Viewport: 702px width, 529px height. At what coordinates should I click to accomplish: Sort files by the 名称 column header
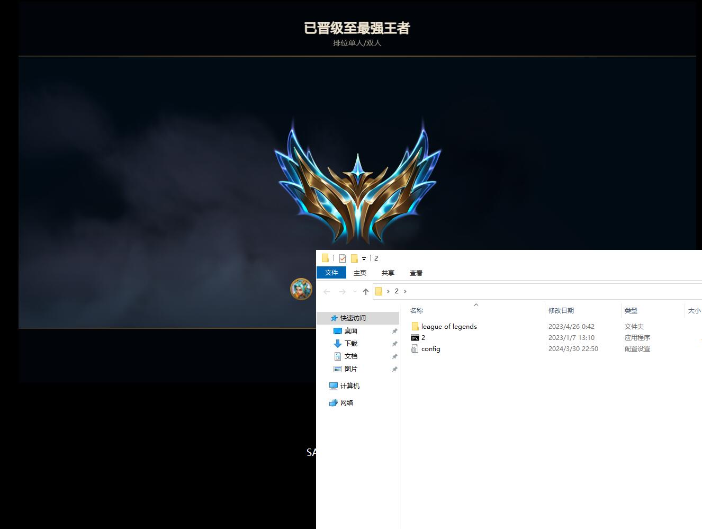point(417,311)
